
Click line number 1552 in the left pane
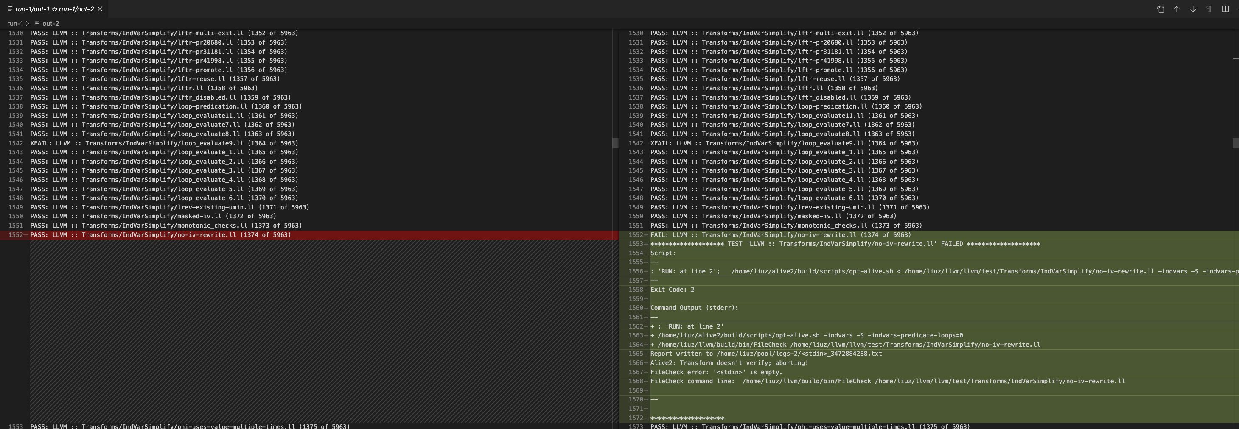tap(15, 234)
